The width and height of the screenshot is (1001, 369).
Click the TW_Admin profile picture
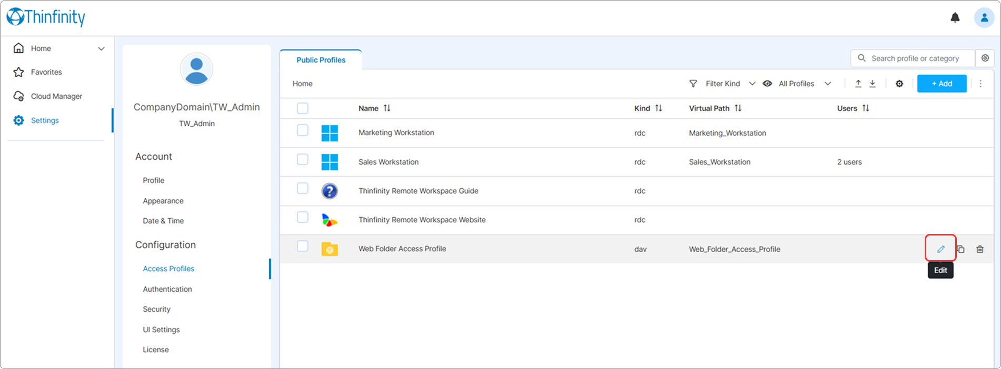[x=196, y=69]
